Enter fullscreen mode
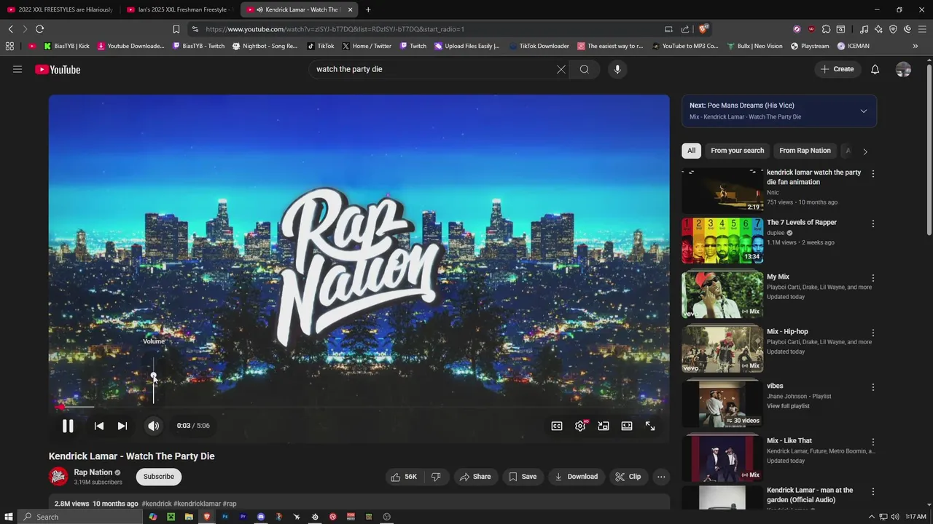933x524 pixels. click(650, 426)
